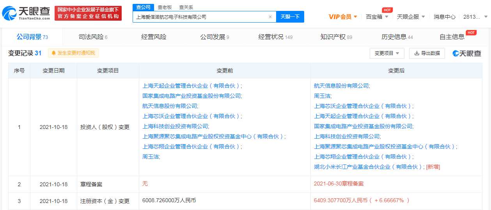Open 湖北小米长江产业基金合伙企业 link

tap(369, 167)
